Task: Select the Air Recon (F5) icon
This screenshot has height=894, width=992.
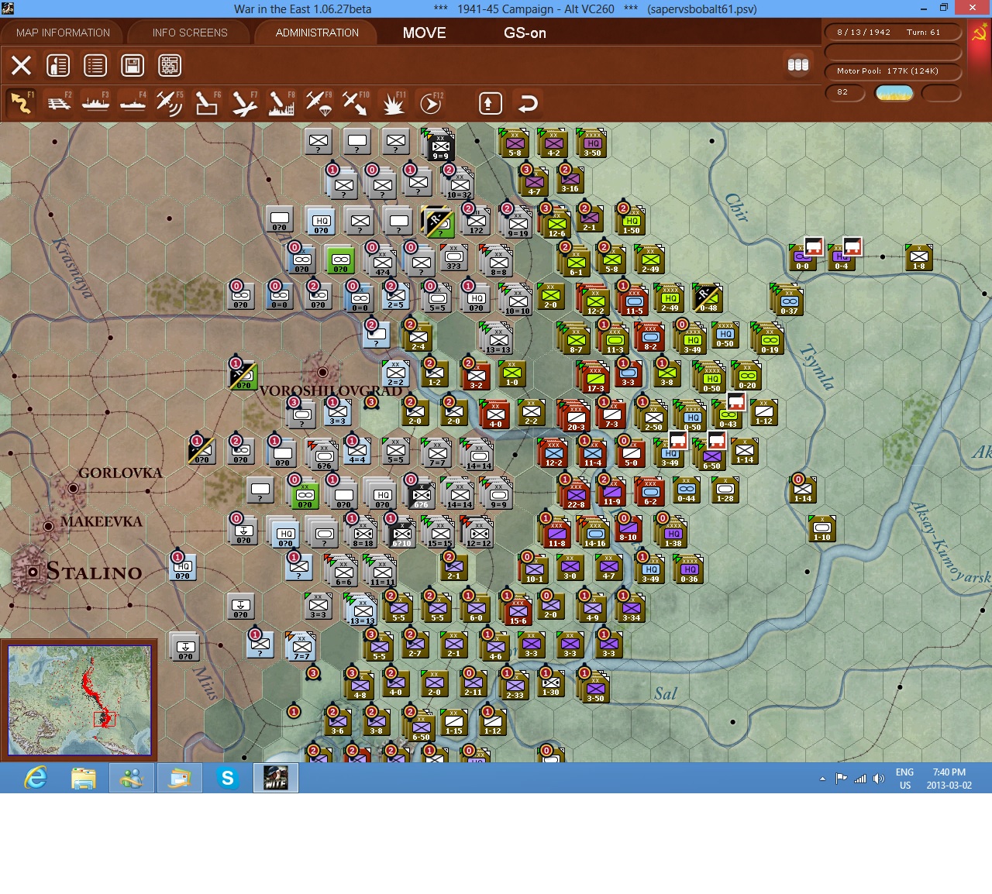Action: click(170, 103)
